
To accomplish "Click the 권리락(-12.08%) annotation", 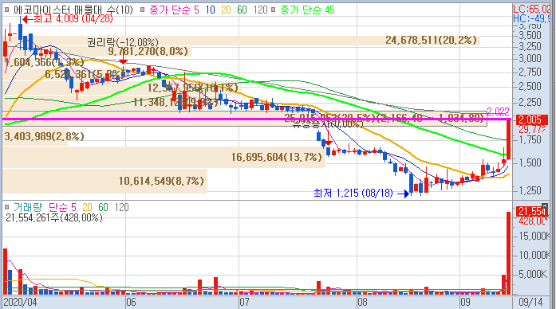I will coord(123,42).
